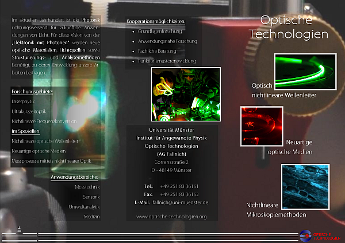Click the small marker on the bottom-left lines
Image resolution: width=345 pixels, height=243 pixels.
pyautogui.click(x=20, y=229)
